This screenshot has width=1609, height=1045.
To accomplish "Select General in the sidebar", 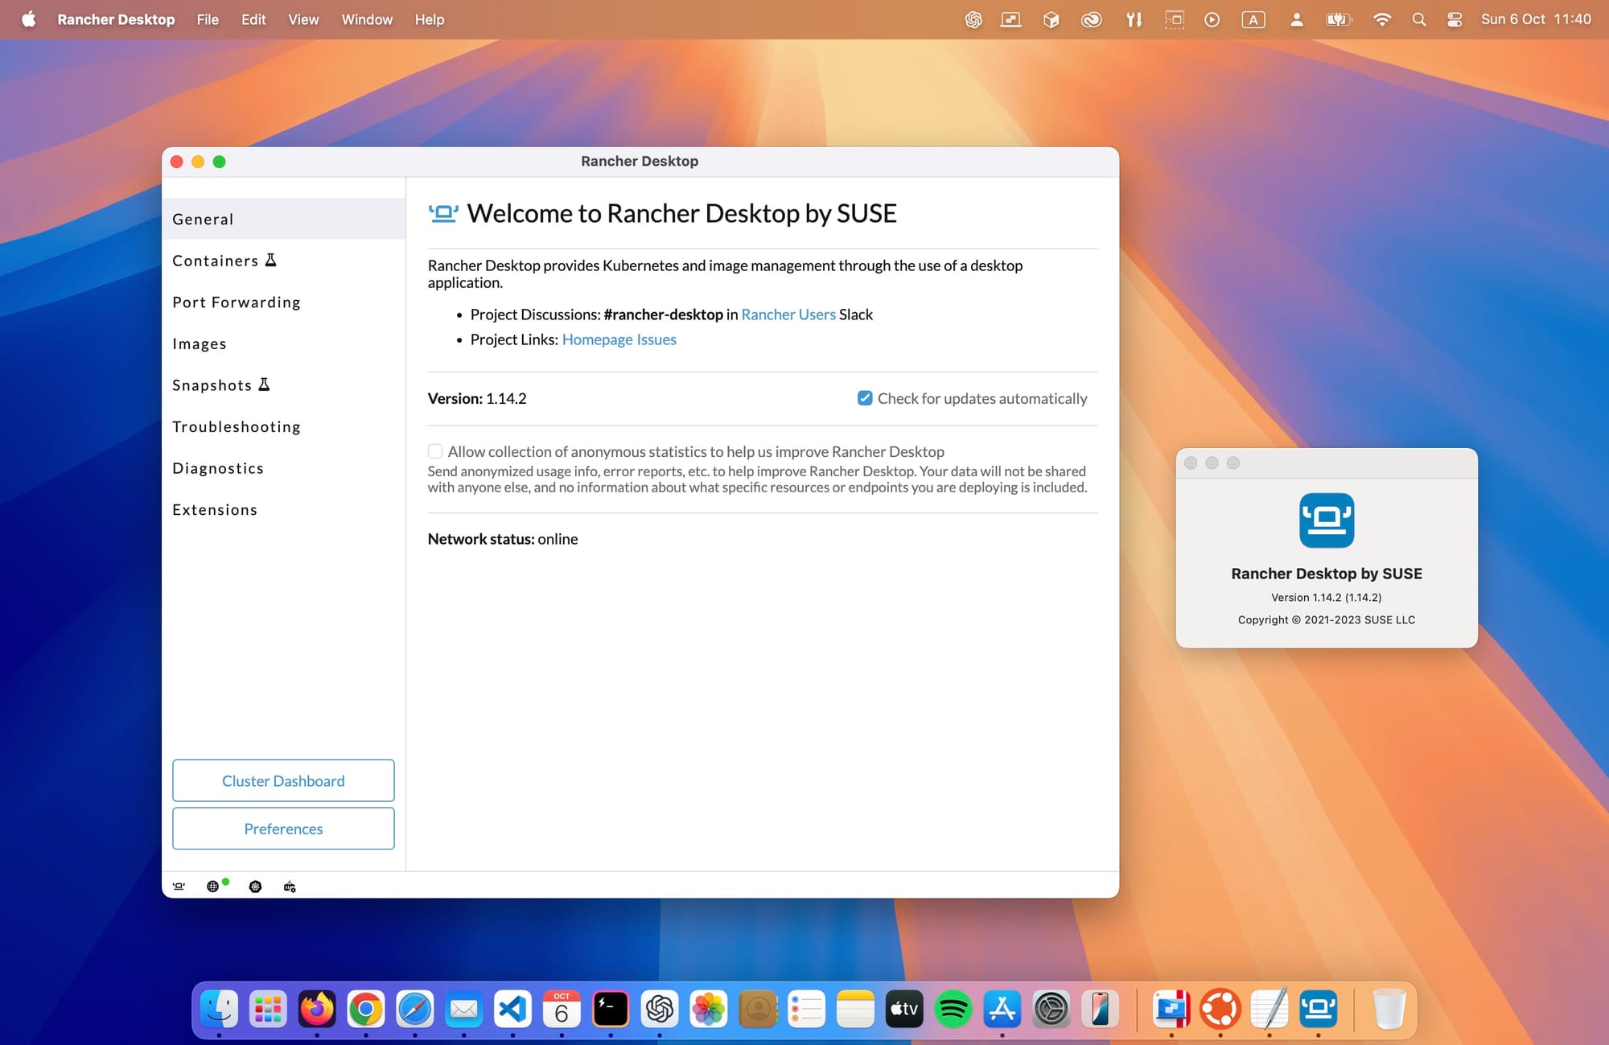I will pos(284,219).
